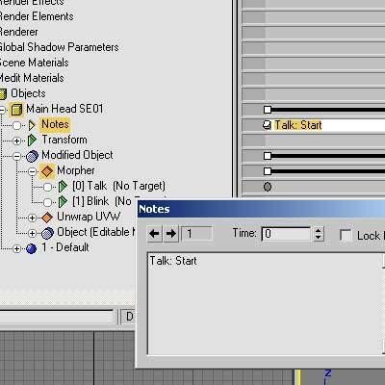
Task: Select the Morpher modifier diamond icon
Action: (47, 170)
